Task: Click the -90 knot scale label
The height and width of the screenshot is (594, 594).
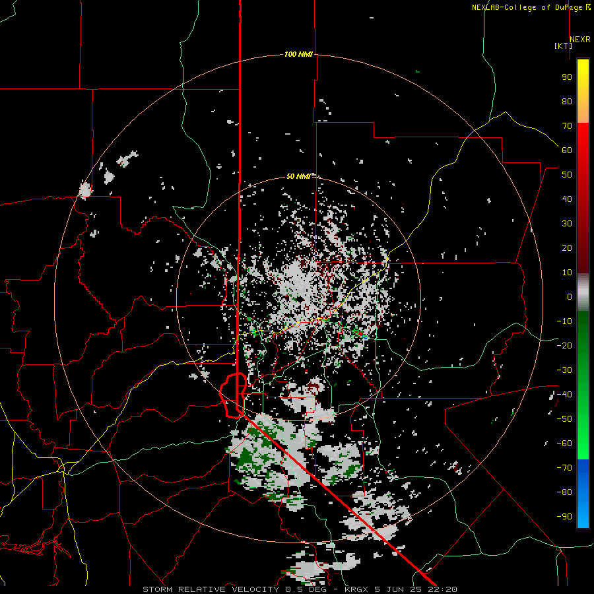Action: point(564,517)
